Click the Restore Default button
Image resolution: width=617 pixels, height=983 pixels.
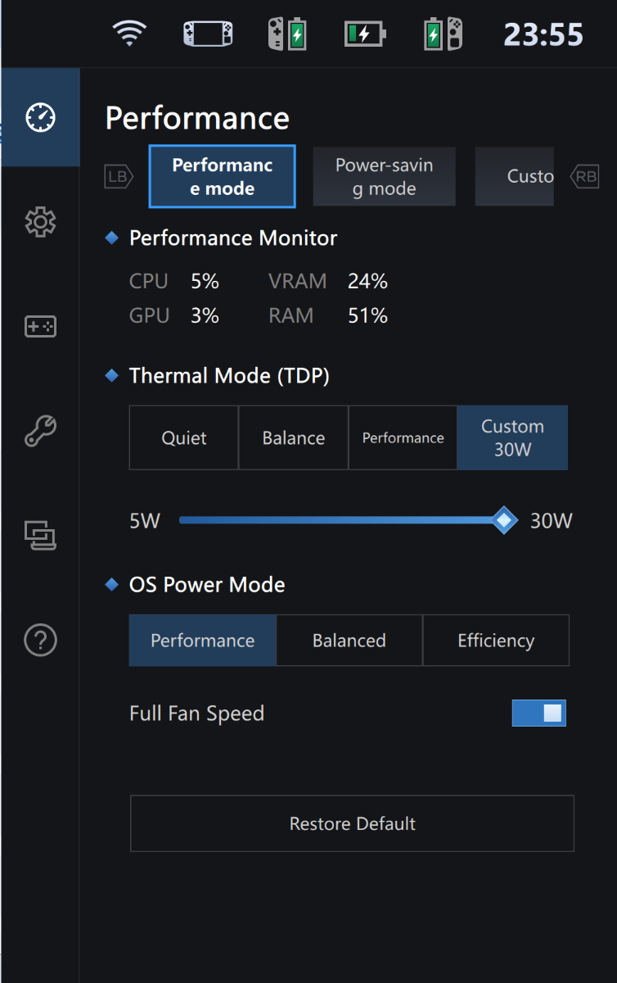(x=352, y=823)
